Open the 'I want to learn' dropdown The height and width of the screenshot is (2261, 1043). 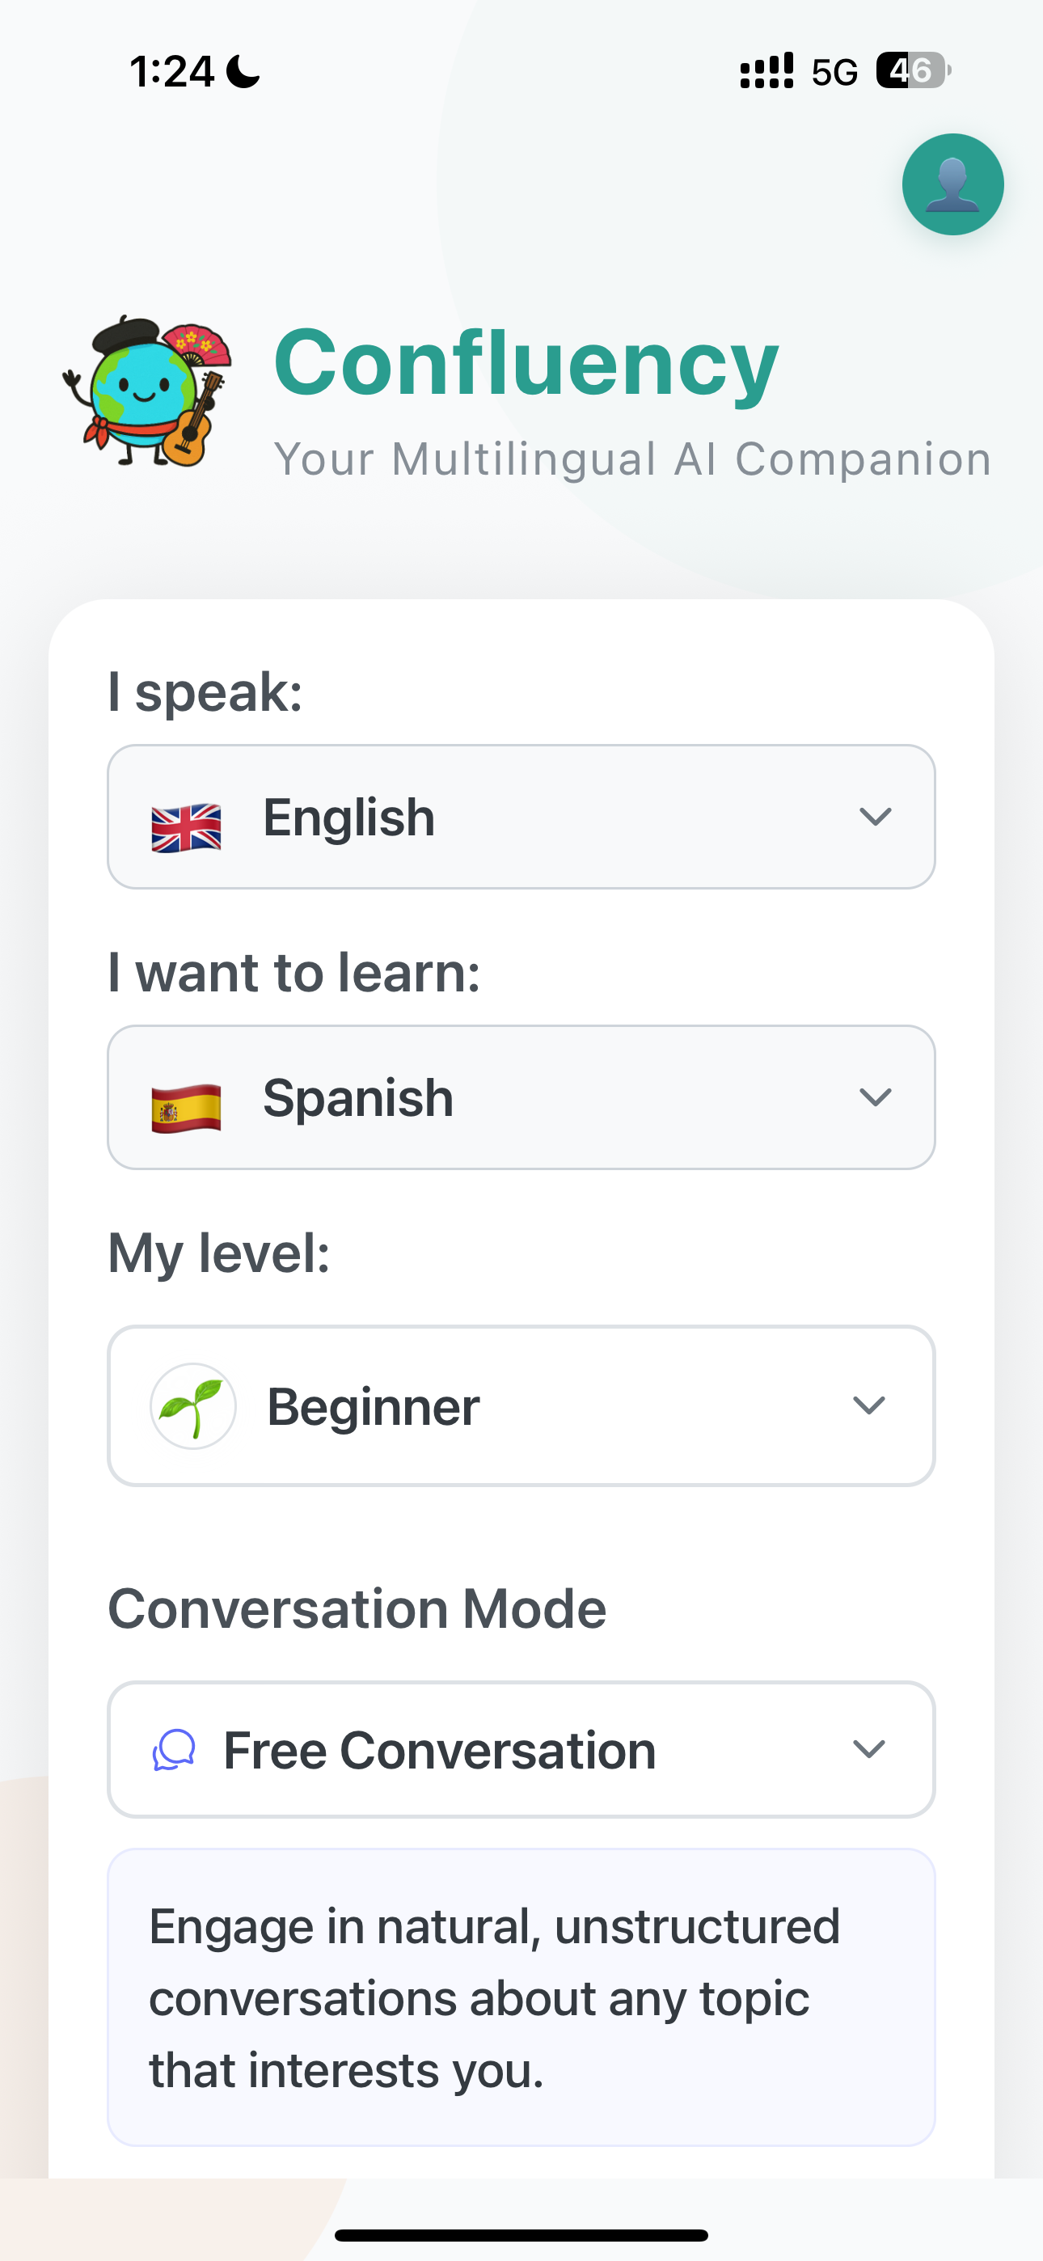click(x=521, y=1097)
